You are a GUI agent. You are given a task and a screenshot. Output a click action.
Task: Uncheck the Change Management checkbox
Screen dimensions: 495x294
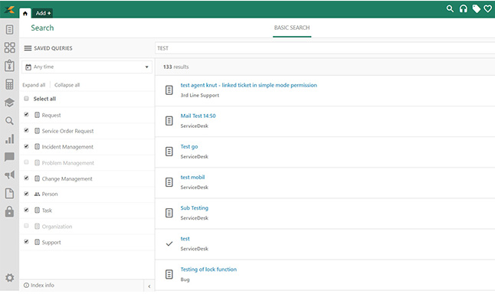(x=27, y=178)
